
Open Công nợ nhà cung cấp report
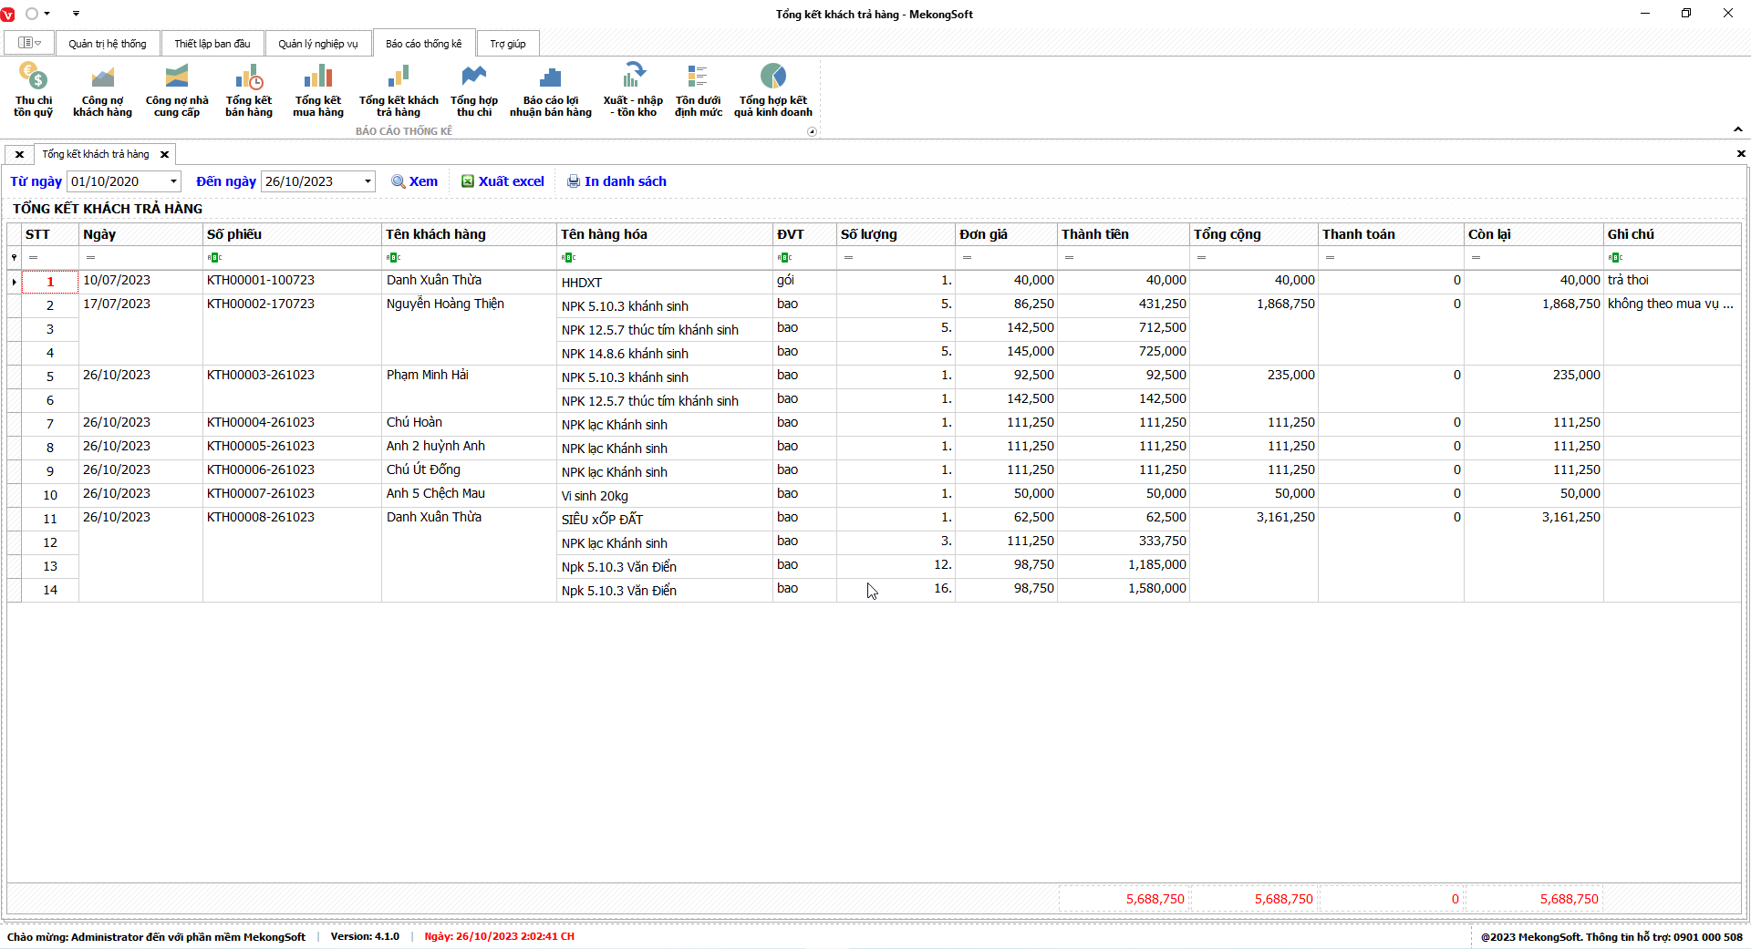pos(177,89)
